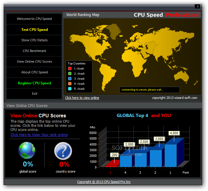208x191 pixels.
Task: Click the 'Top Countries' legend title
Action: pyautogui.click(x=76, y=64)
